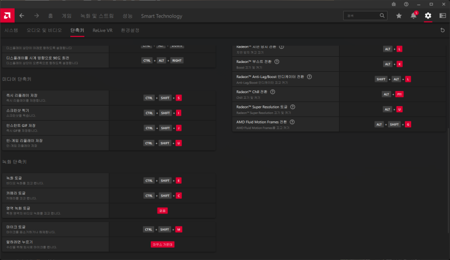Edit CTRL+ALT+RIGHT display rotation hotkey
The width and height of the screenshot is (450, 260).
162,61
